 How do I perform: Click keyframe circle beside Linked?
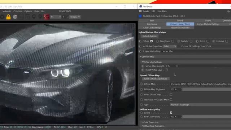pyautogui.click(x=141, y=113)
